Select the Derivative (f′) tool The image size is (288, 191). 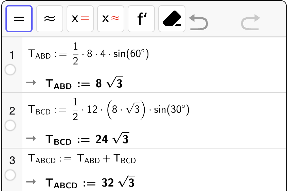click(x=141, y=19)
